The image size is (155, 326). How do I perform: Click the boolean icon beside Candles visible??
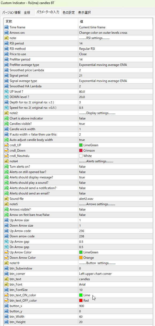click(x=6, y=124)
